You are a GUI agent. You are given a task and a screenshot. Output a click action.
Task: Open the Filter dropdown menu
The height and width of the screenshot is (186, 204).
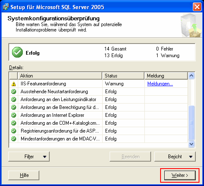(29, 157)
